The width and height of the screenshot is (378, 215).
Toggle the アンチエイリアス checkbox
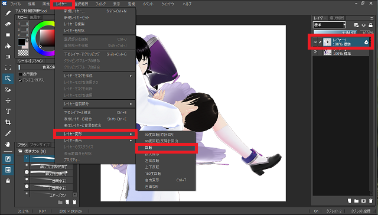click(x=20, y=80)
